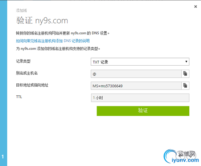Open the TXT 记录 record type dropdown
The height and width of the screenshot is (166, 201).
pyautogui.click(x=140, y=62)
